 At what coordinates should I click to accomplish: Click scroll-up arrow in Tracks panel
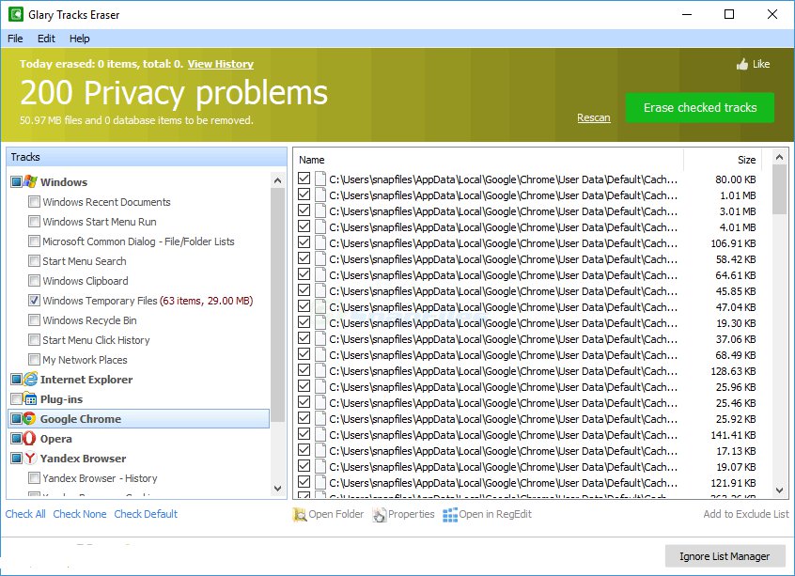click(277, 180)
